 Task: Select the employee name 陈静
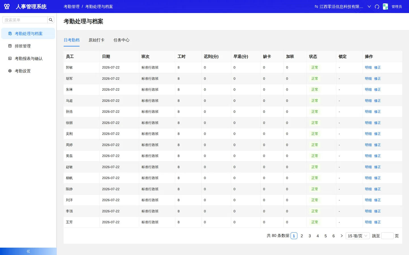click(x=69, y=189)
